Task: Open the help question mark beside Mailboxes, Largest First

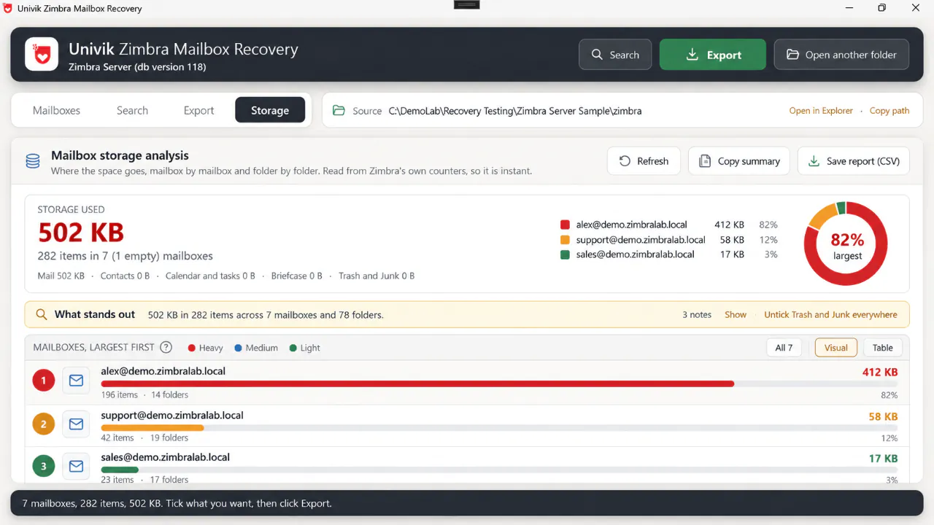Action: (x=166, y=348)
